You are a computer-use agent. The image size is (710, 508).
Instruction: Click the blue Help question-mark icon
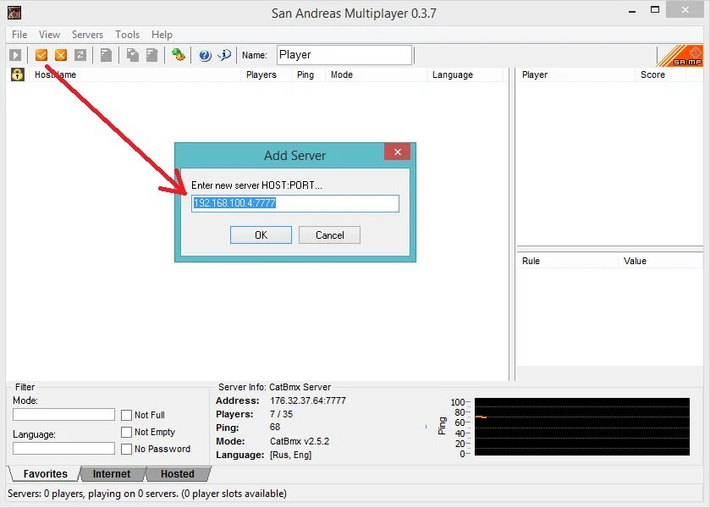click(x=205, y=55)
